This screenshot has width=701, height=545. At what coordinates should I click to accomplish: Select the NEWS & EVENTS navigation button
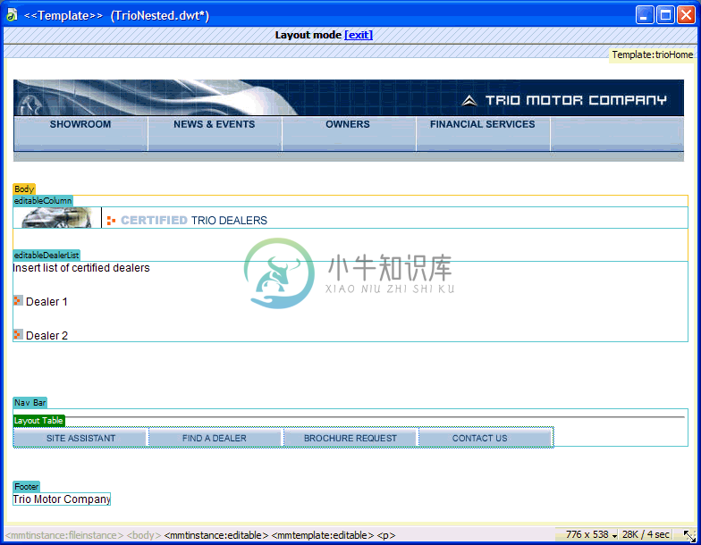[x=215, y=134]
